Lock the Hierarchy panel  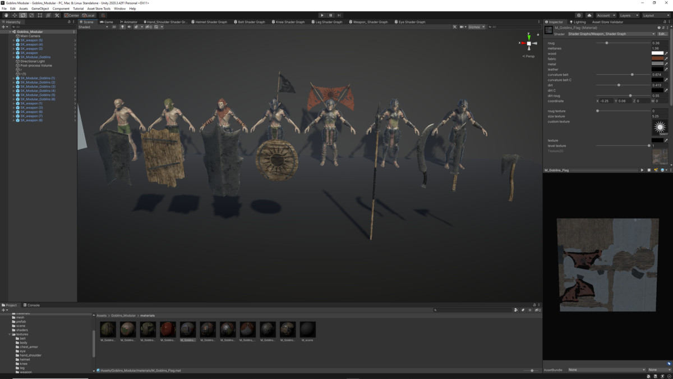tap(69, 22)
